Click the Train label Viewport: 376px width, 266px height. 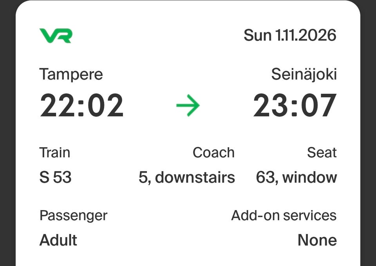[55, 152]
